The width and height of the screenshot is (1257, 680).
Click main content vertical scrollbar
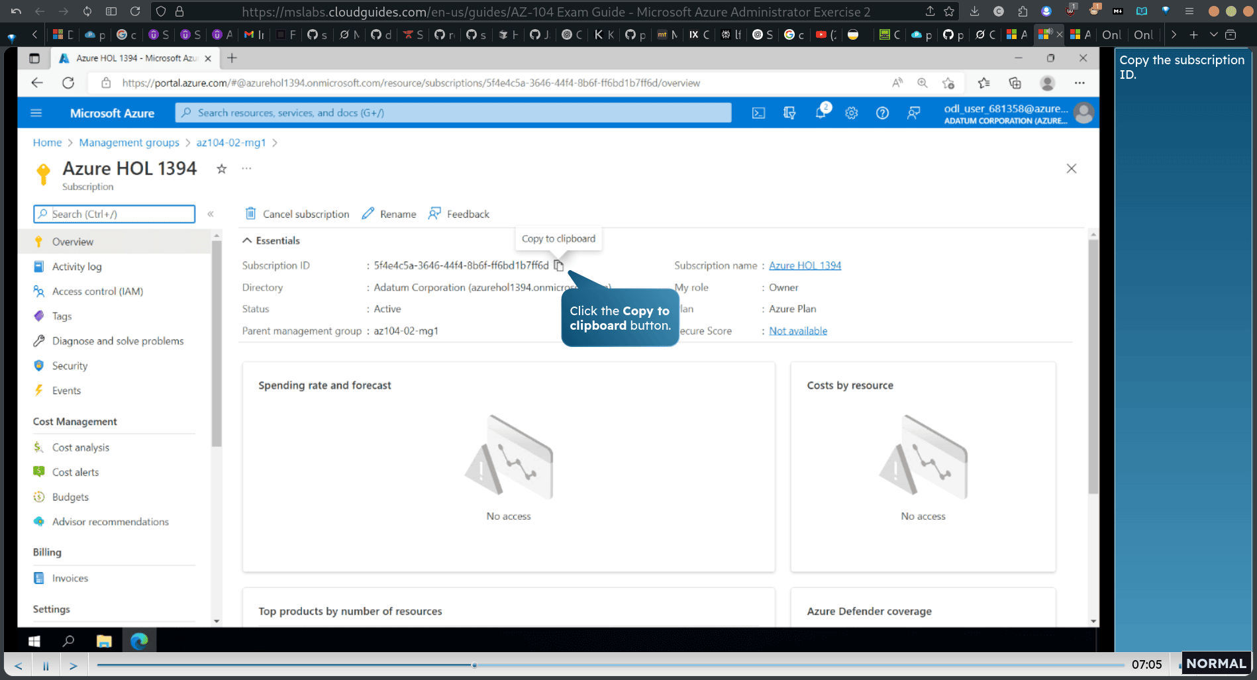[1093, 367]
